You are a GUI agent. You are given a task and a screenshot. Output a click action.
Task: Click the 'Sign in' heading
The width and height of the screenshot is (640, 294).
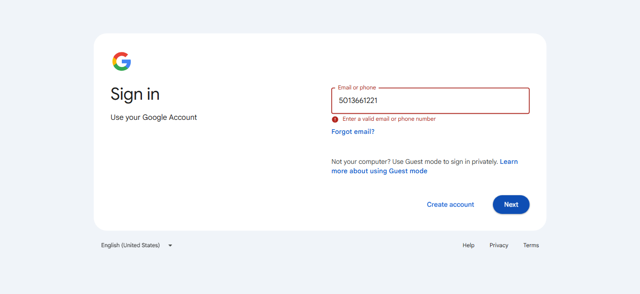pos(135,94)
